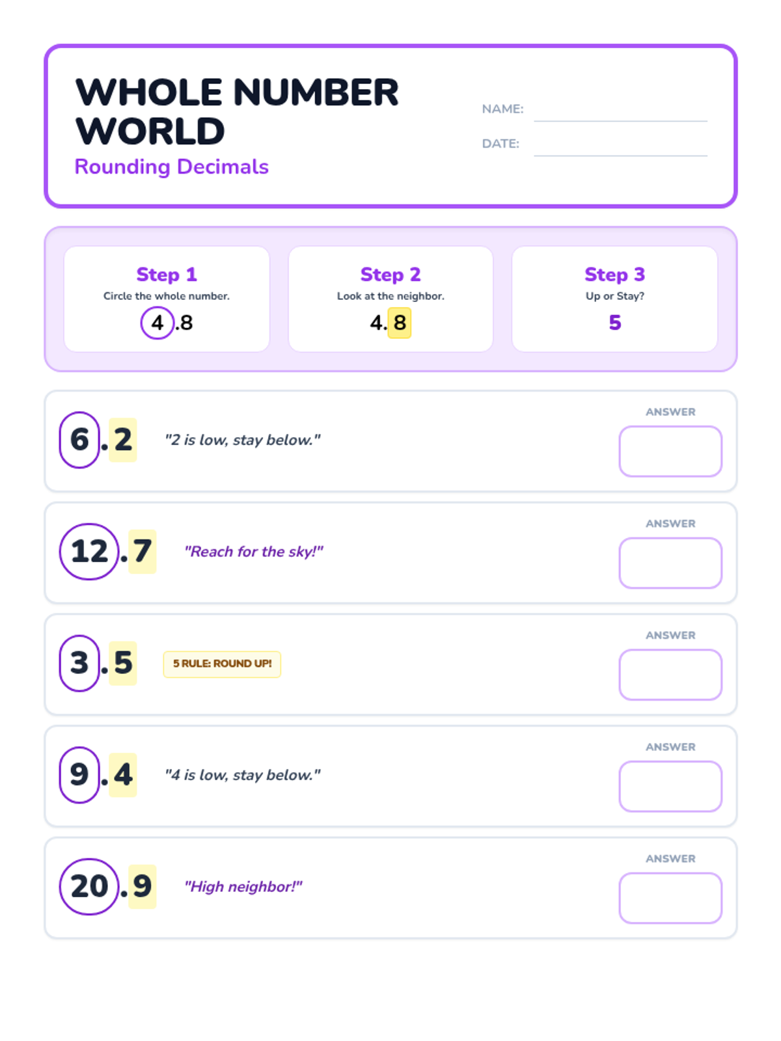This screenshot has width=781, height=1041.
Task: Click the circled 9 whole number
Action: point(79,775)
